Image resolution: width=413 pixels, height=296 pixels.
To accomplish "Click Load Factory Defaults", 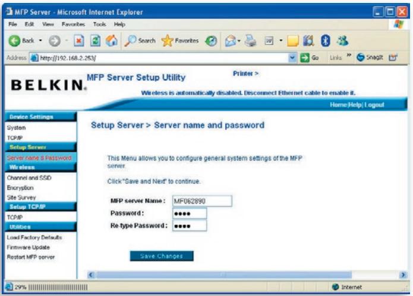I will tap(34, 237).
